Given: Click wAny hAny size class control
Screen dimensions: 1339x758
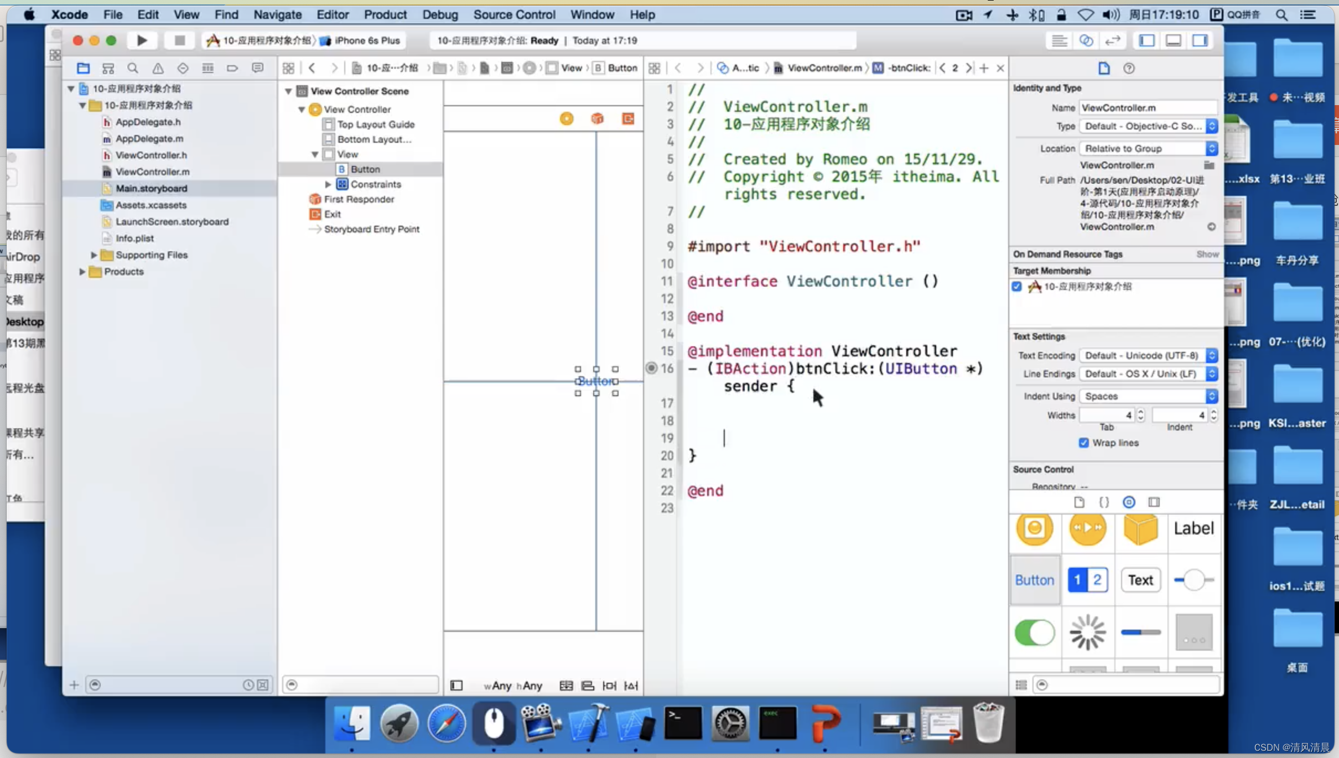Looking at the screenshot, I should [513, 686].
